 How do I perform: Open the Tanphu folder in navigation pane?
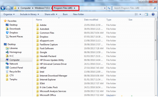[x=13, y=79]
